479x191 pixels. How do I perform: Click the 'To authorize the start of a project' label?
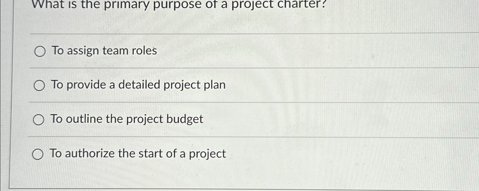(138, 154)
